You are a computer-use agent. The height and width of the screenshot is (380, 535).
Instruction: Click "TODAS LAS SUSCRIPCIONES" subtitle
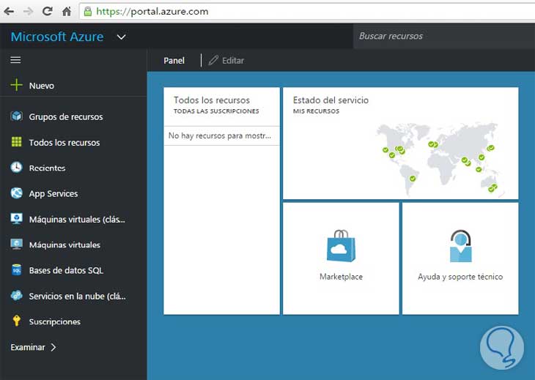216,111
